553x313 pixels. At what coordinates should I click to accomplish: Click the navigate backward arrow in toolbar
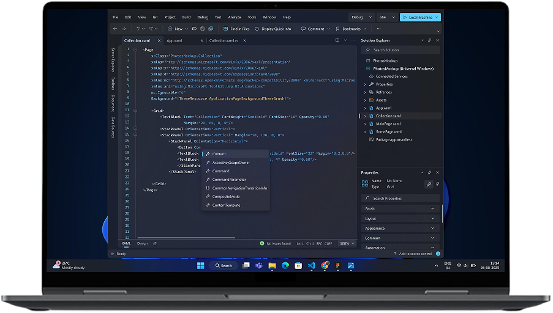pos(115,29)
